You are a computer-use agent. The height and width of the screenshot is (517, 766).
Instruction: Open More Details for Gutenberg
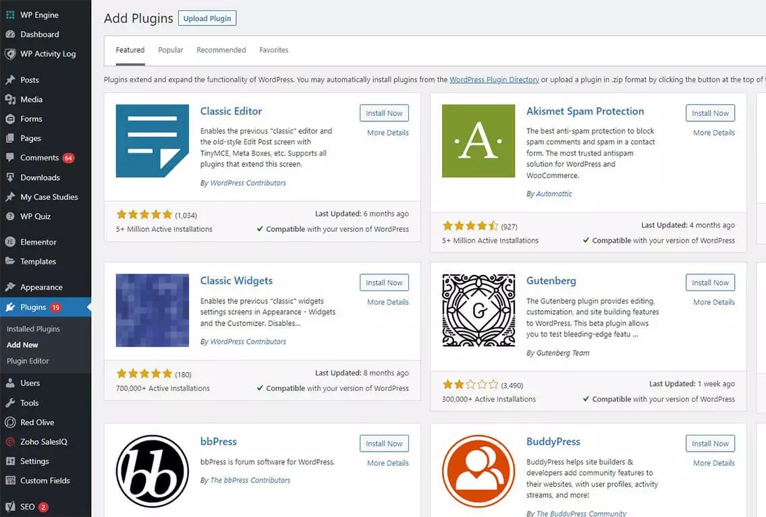[714, 303]
